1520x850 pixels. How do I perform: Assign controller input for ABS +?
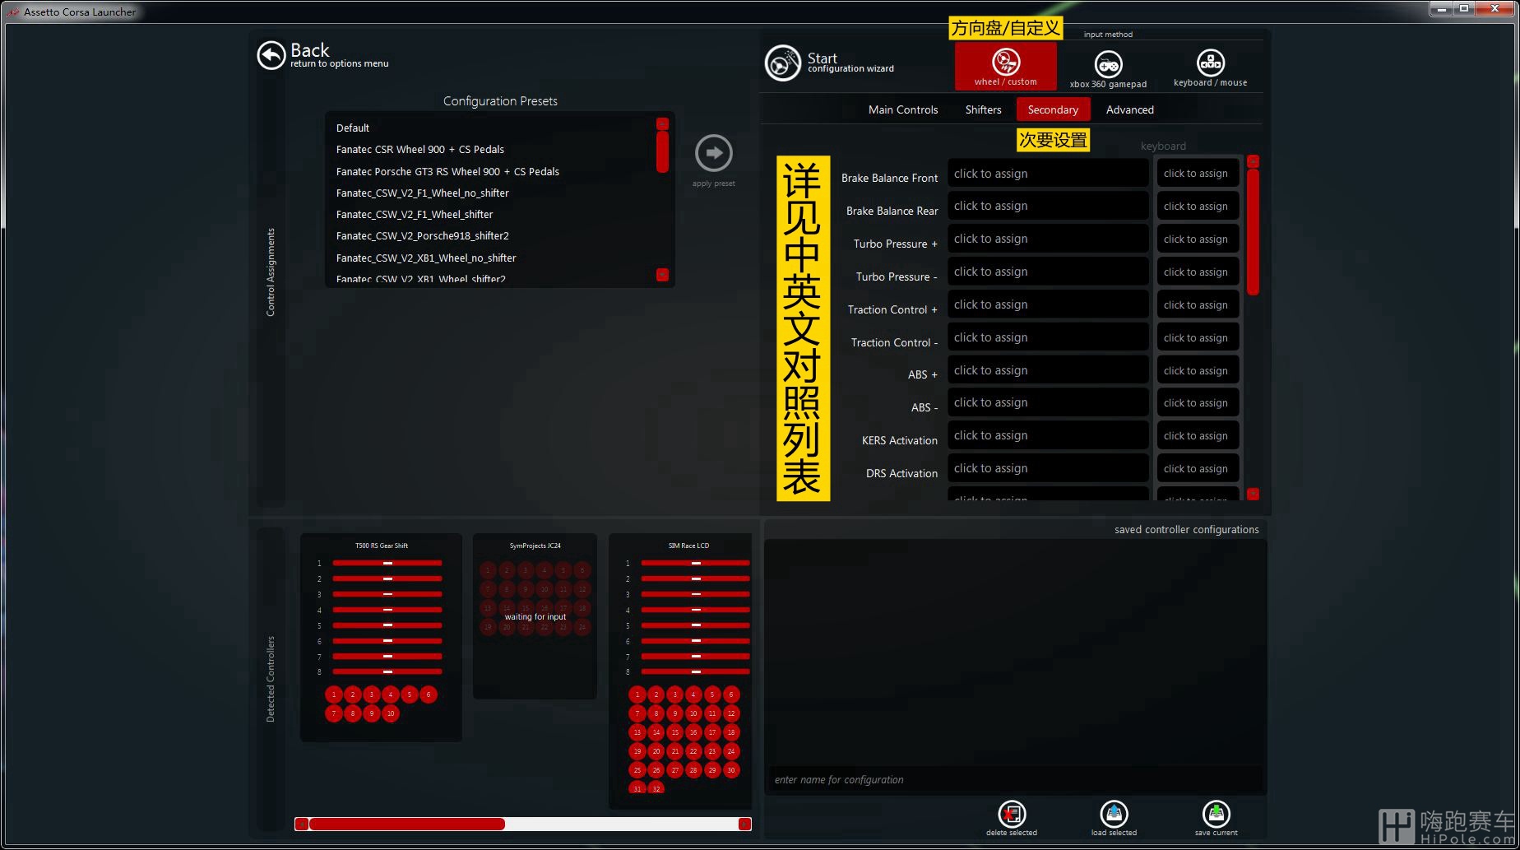pyautogui.click(x=1048, y=370)
